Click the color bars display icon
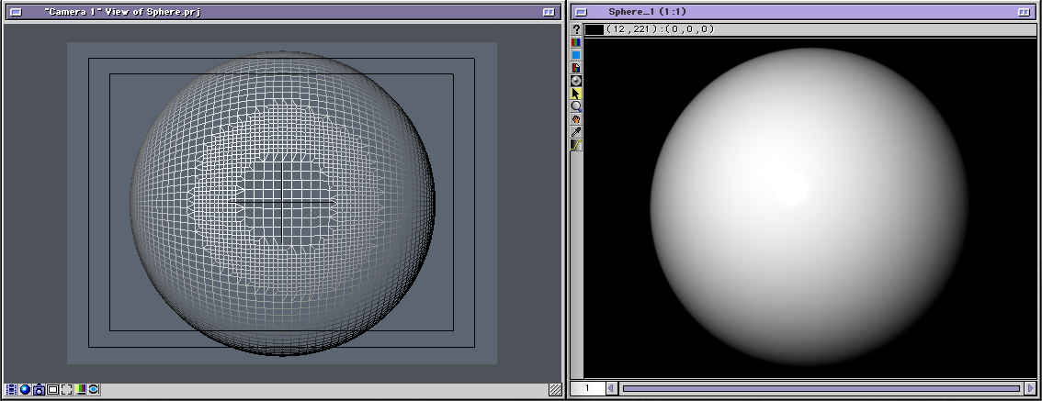The height and width of the screenshot is (401, 1042). (x=81, y=390)
